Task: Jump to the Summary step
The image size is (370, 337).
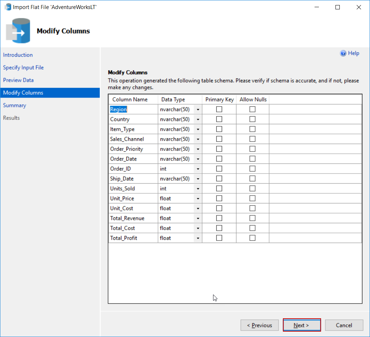Action: 15,105
